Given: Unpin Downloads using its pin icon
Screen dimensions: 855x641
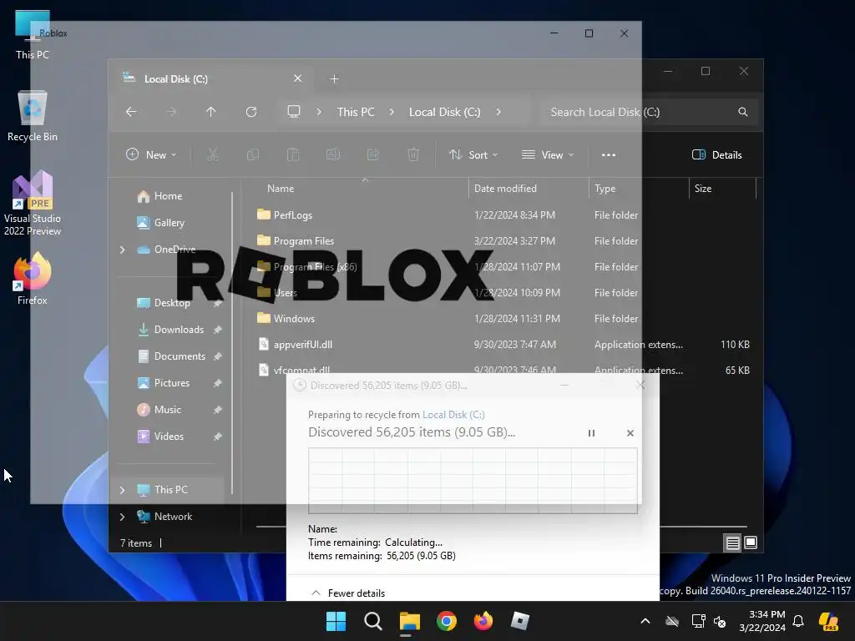Looking at the screenshot, I should pyautogui.click(x=218, y=330).
